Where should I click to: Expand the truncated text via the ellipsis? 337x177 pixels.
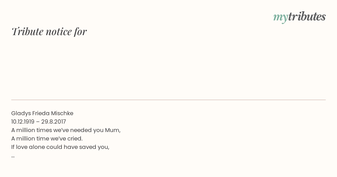click(13, 156)
